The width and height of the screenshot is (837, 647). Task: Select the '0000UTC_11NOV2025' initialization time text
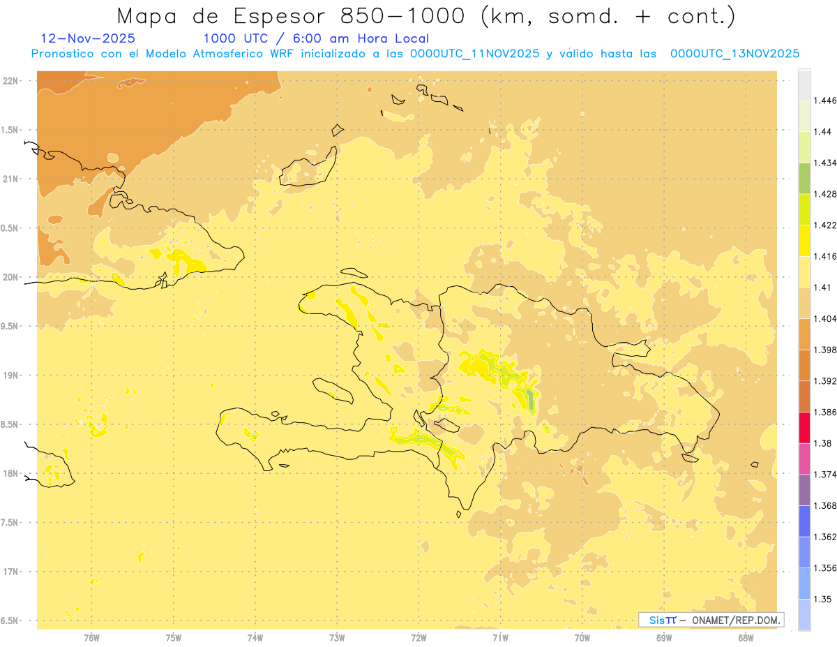475,54
